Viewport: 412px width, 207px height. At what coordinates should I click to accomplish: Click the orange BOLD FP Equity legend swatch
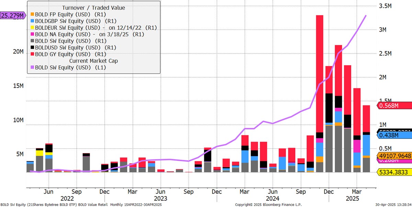(32, 14)
